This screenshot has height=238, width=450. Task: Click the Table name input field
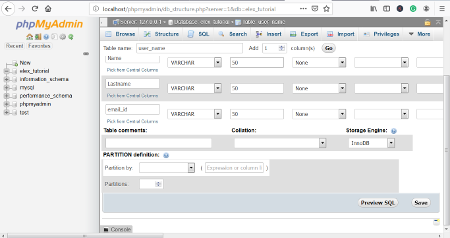(190, 48)
